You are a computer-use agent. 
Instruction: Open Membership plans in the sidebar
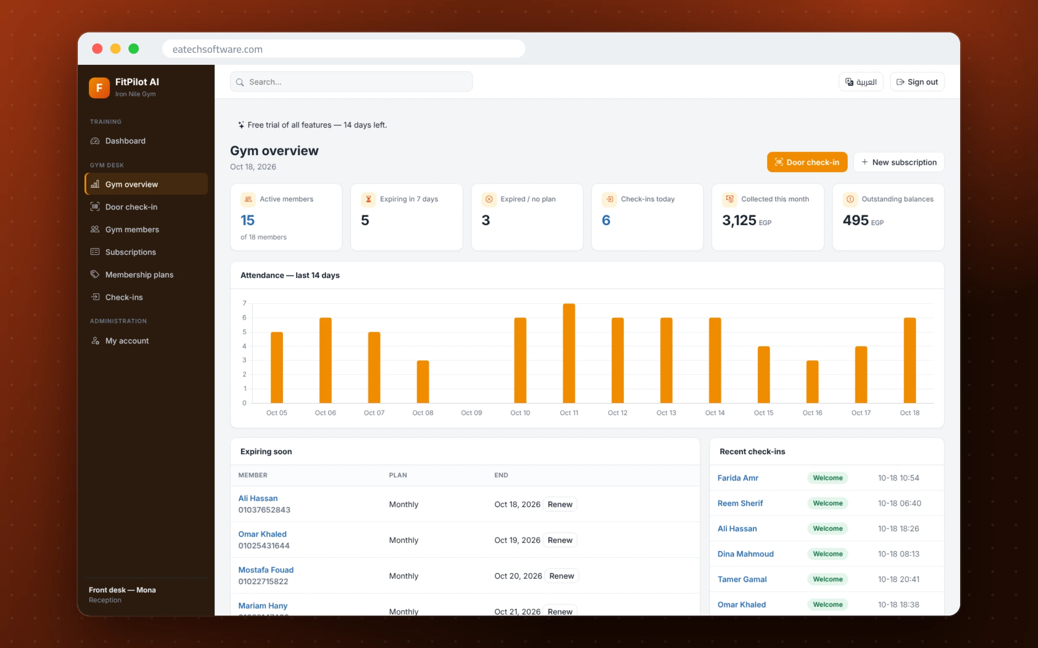click(146, 274)
